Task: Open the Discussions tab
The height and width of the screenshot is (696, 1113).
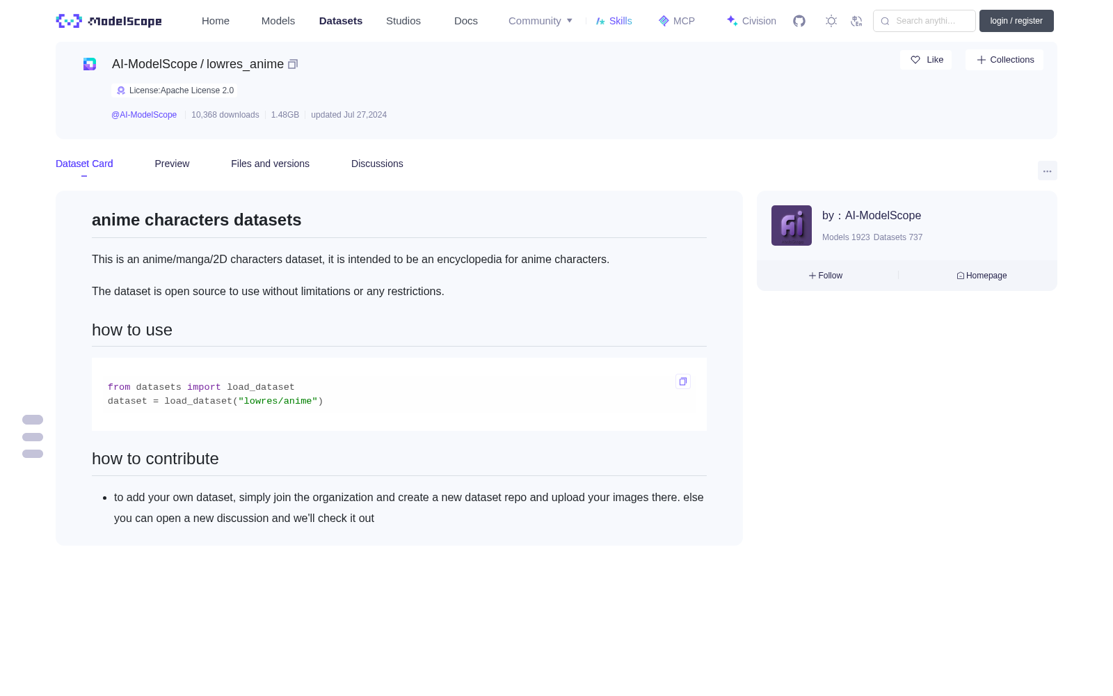Action: click(x=377, y=164)
